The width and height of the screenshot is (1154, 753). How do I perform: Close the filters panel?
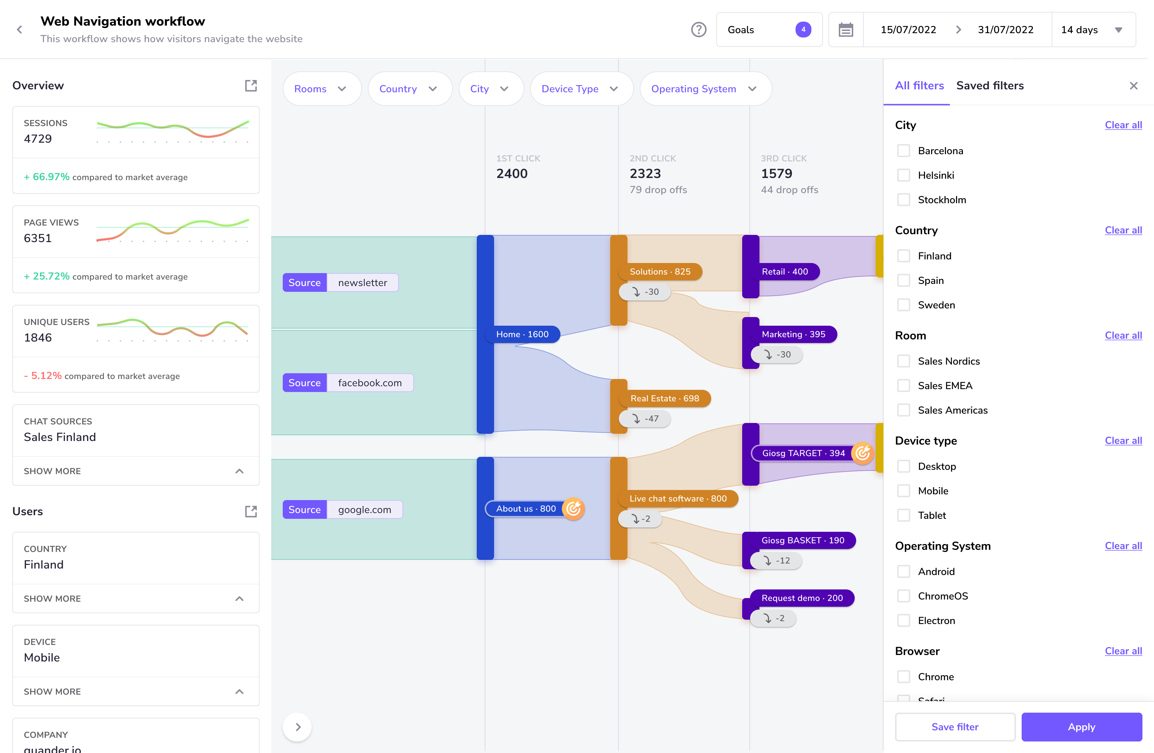pyautogui.click(x=1134, y=86)
